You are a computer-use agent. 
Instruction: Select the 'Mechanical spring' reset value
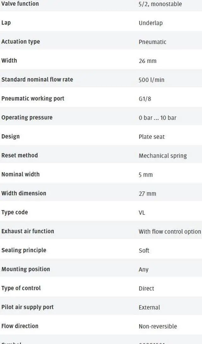[163, 156]
